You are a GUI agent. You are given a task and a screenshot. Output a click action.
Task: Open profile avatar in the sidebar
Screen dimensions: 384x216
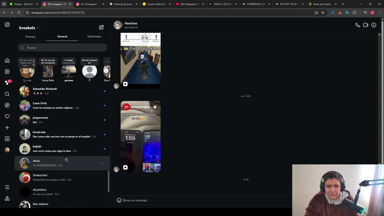(7, 150)
